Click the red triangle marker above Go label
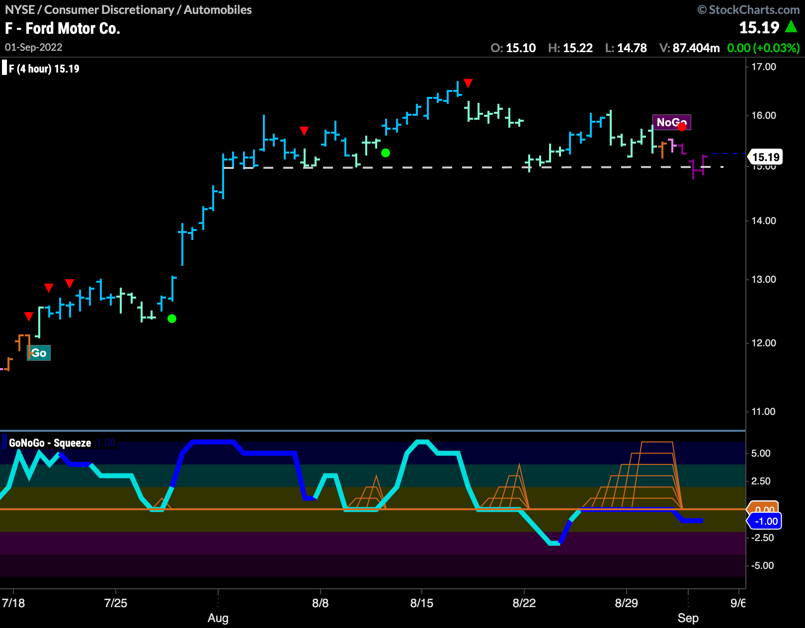Screen dimensions: 805x628 pyautogui.click(x=29, y=316)
